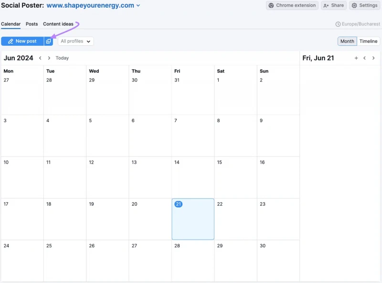The image size is (382, 283).
Task: Click the bulk/duplicate post icon beside New post
Action: 49,41
